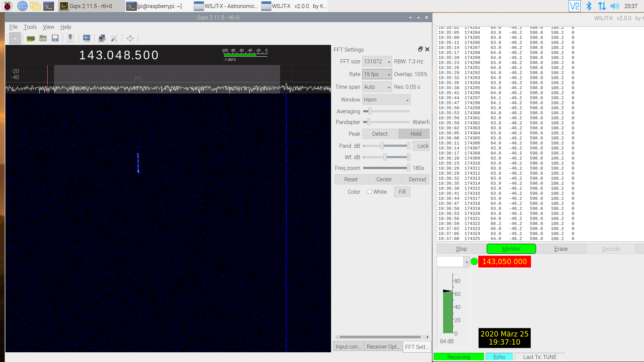Open the Tools menu
The image size is (644, 362).
tap(30, 27)
